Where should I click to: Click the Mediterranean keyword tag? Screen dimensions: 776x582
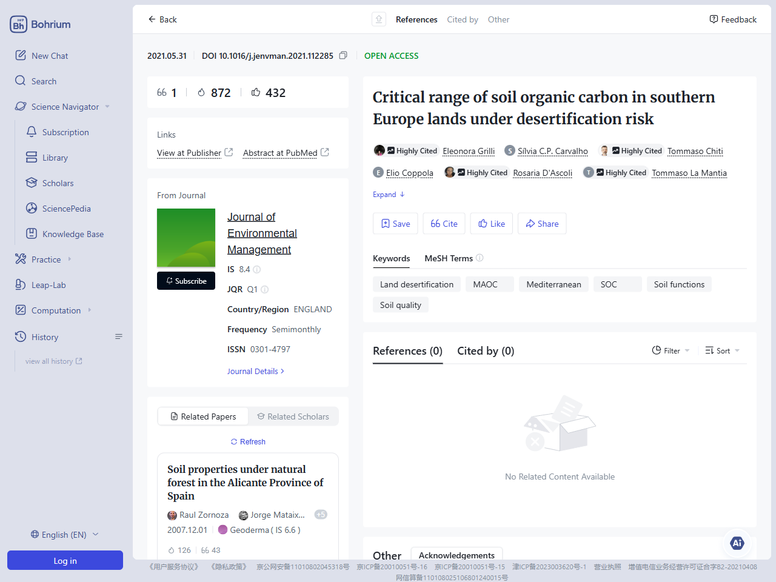[x=554, y=284]
